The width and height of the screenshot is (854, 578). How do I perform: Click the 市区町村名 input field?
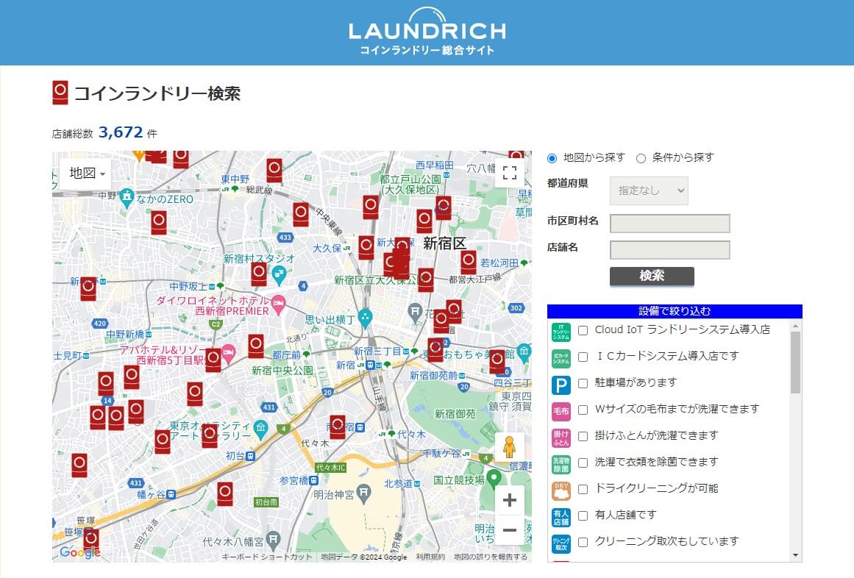coord(669,223)
